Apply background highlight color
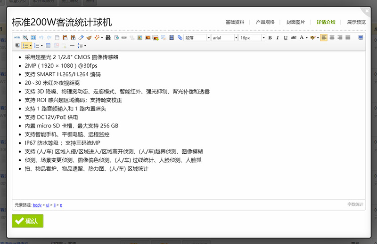 click(313, 38)
